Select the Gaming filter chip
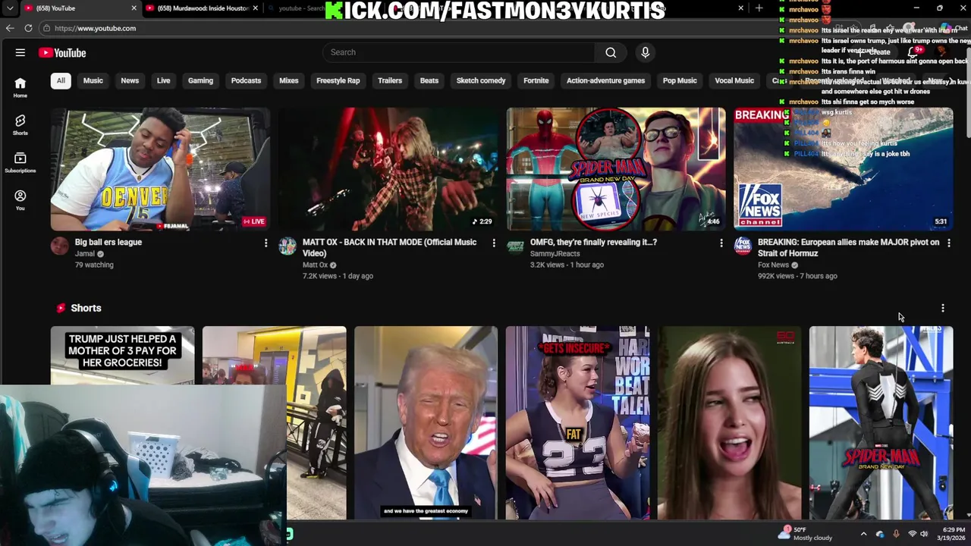This screenshot has height=546, width=971. 200,80
